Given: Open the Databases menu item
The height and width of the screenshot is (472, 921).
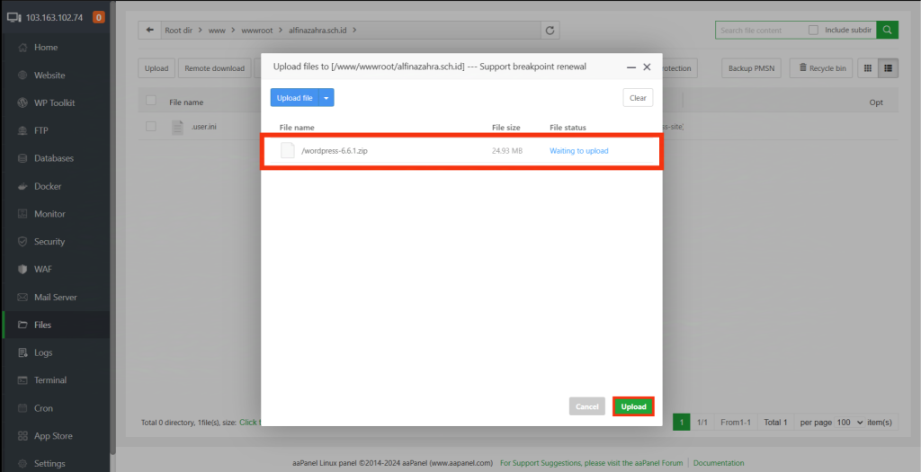Looking at the screenshot, I should tap(53, 158).
